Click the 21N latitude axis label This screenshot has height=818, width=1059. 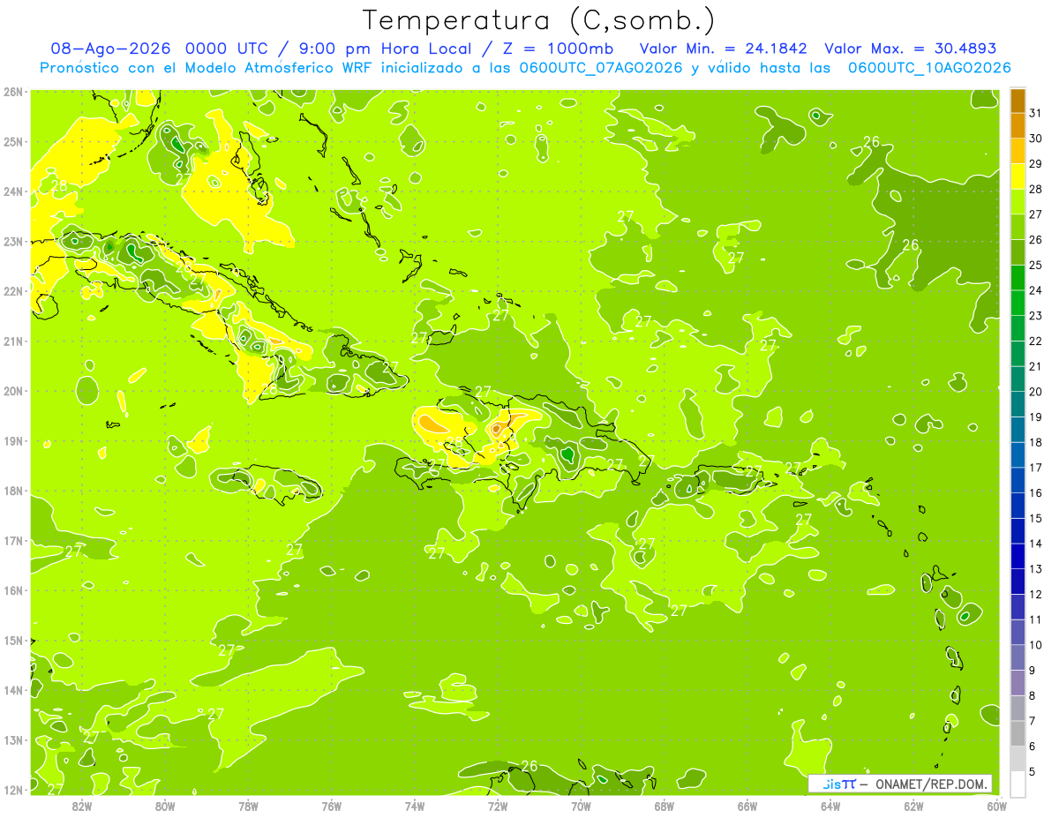13,341
